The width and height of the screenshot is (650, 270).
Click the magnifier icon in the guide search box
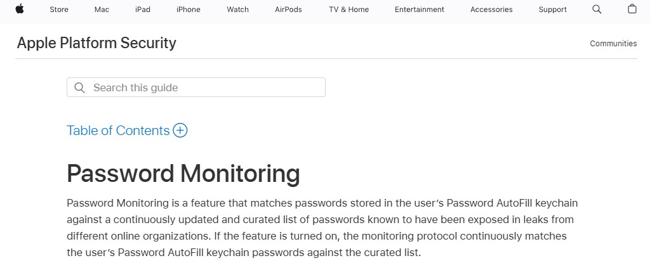coord(79,87)
